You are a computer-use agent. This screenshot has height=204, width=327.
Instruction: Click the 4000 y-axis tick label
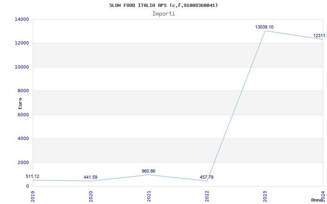pos(23,138)
